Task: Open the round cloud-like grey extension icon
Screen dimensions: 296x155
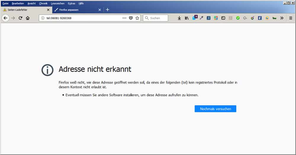Action: coord(245,18)
